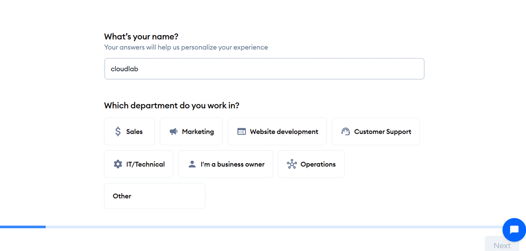Pick the "I'm a business owner" label text
This screenshot has height=251, width=526.
click(x=232, y=164)
